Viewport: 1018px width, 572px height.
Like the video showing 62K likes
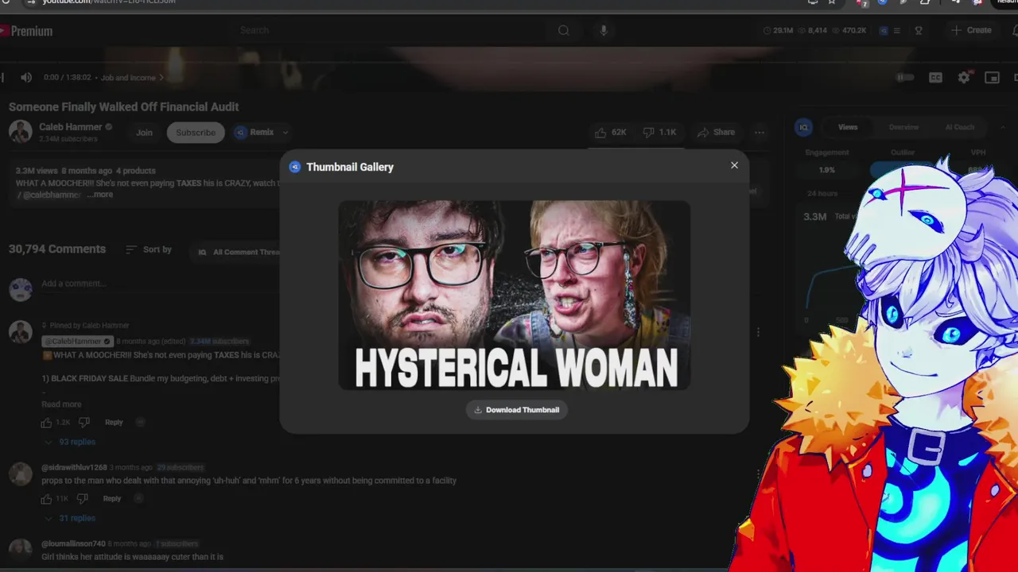(x=610, y=133)
